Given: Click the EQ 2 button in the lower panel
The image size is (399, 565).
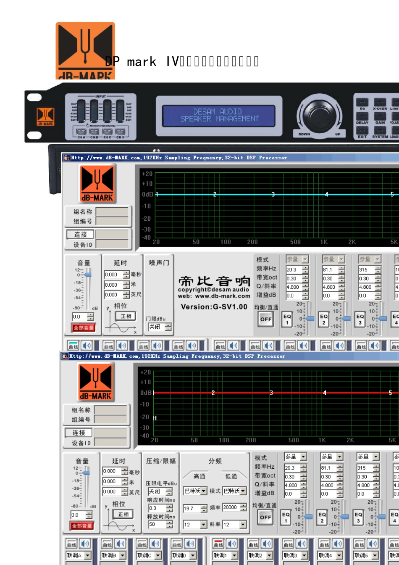Looking at the screenshot, I should [322, 517].
